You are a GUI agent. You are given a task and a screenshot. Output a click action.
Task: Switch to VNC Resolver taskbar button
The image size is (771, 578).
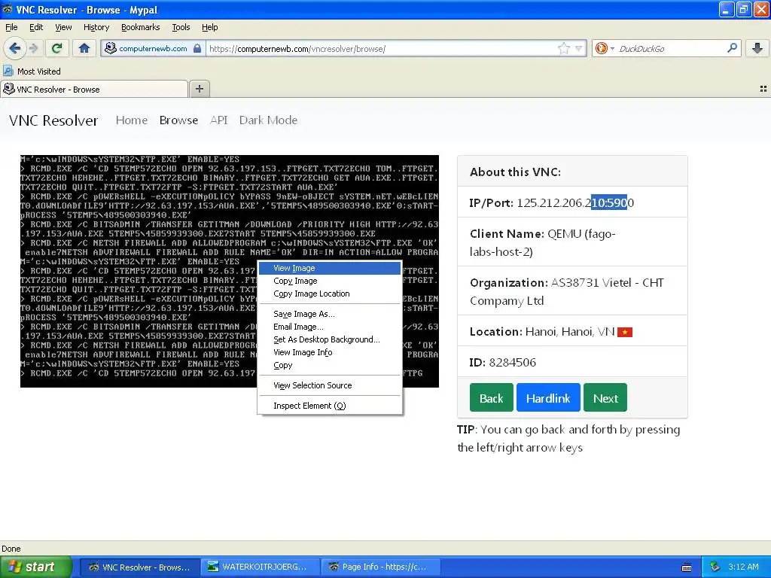[x=139, y=567]
